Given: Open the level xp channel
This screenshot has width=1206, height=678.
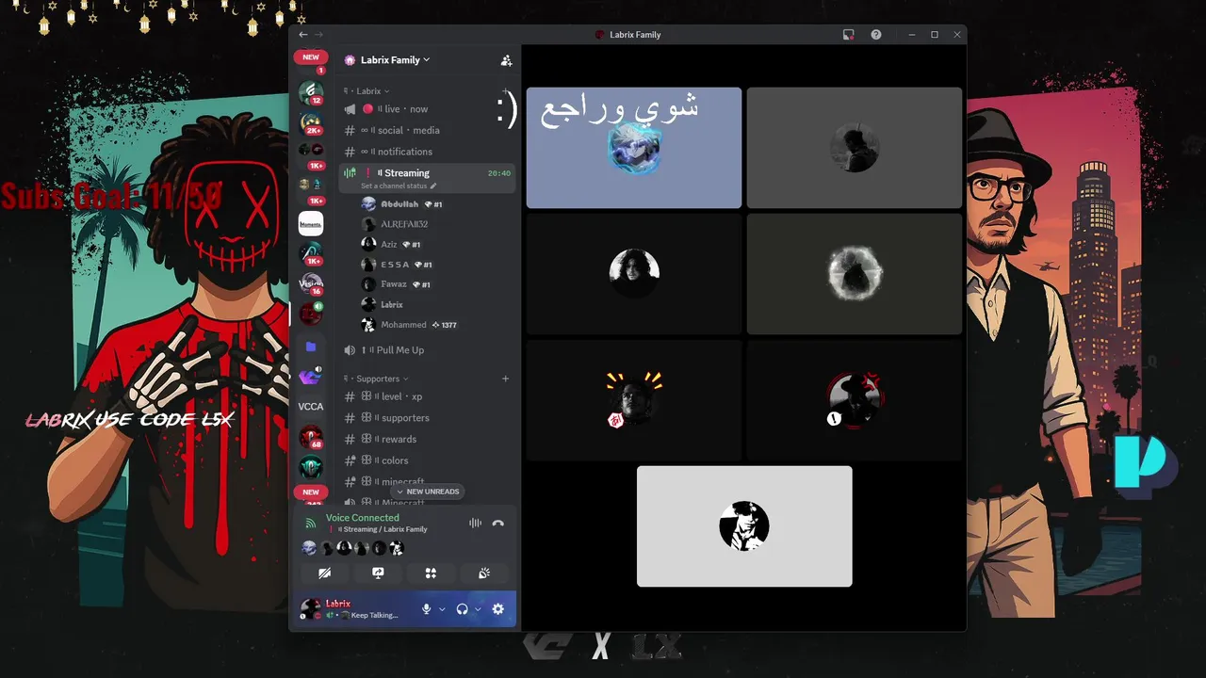Looking at the screenshot, I should tap(428, 397).
